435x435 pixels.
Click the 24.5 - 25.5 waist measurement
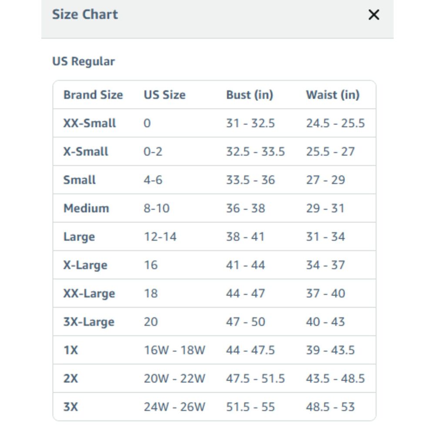335,123
